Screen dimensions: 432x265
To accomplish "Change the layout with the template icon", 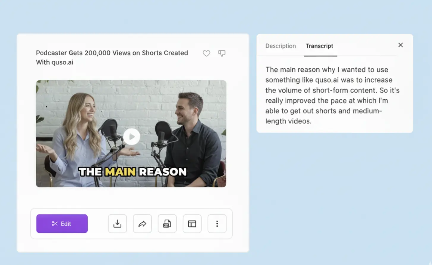I will 192,224.
